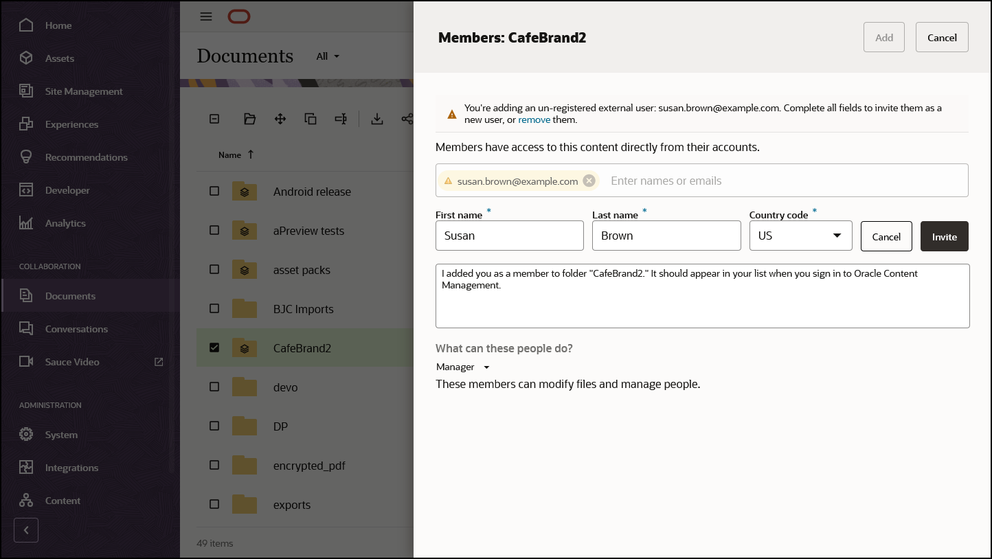Viewport: 992px width, 559px height.
Task: Select the DP row checkbox
Action: pos(214,426)
